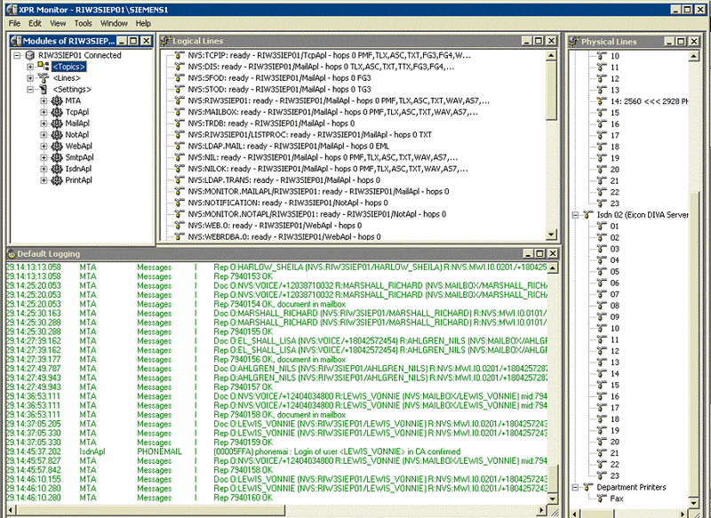Select the WebApl tree item
Viewport: 711px width, 518px height.
coord(78,146)
